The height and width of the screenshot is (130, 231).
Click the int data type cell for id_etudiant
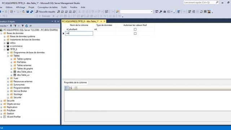pyautogui.click(x=104, y=29)
